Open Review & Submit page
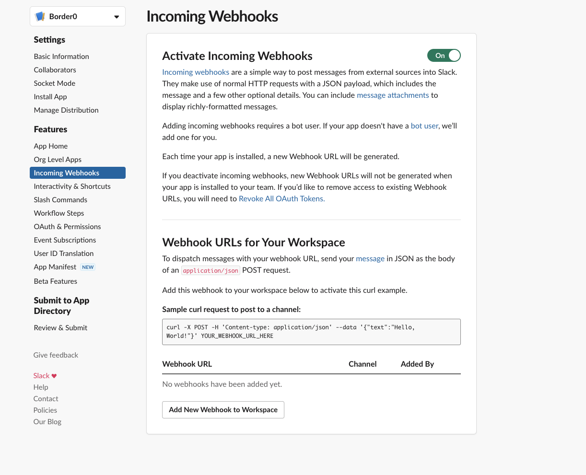This screenshot has height=475, width=586. [x=60, y=328]
